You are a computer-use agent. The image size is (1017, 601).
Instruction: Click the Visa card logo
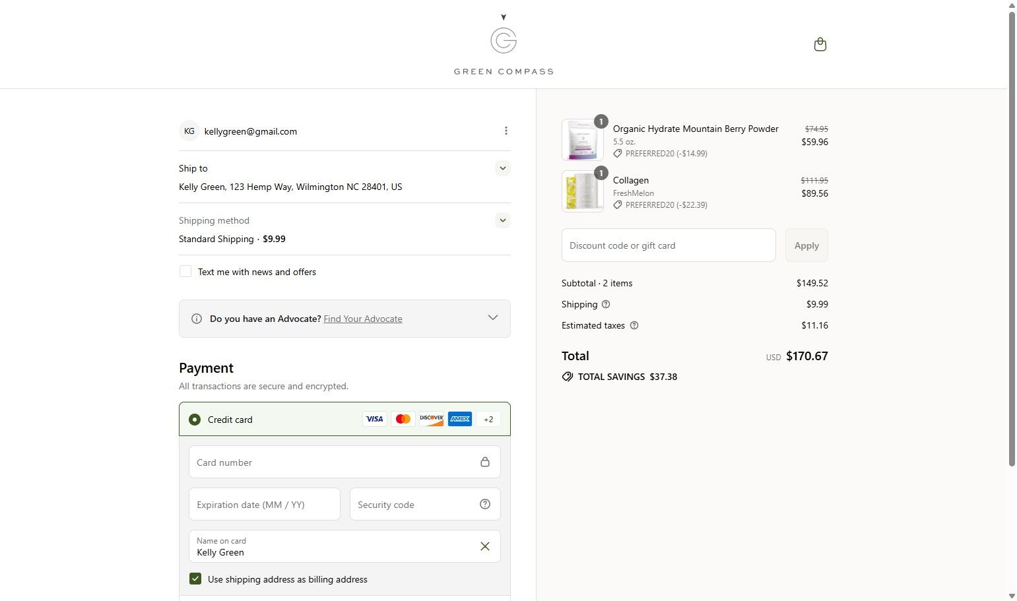click(x=375, y=419)
